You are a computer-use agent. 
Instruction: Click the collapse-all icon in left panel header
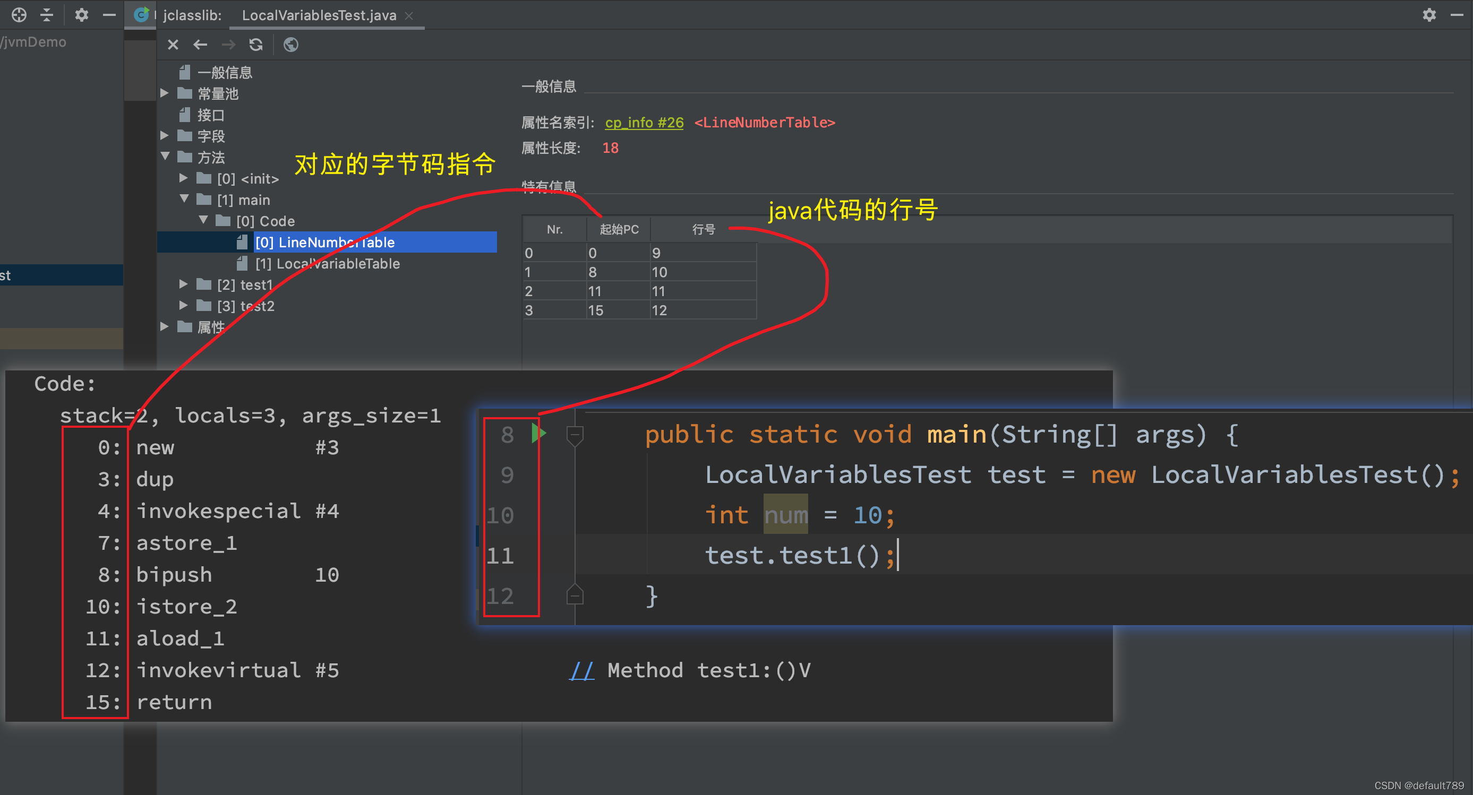click(x=47, y=15)
